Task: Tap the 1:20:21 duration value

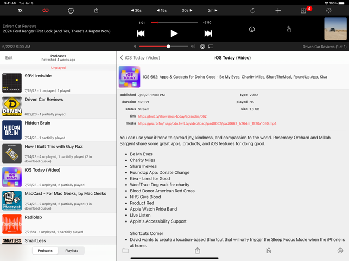Action: 143,102
